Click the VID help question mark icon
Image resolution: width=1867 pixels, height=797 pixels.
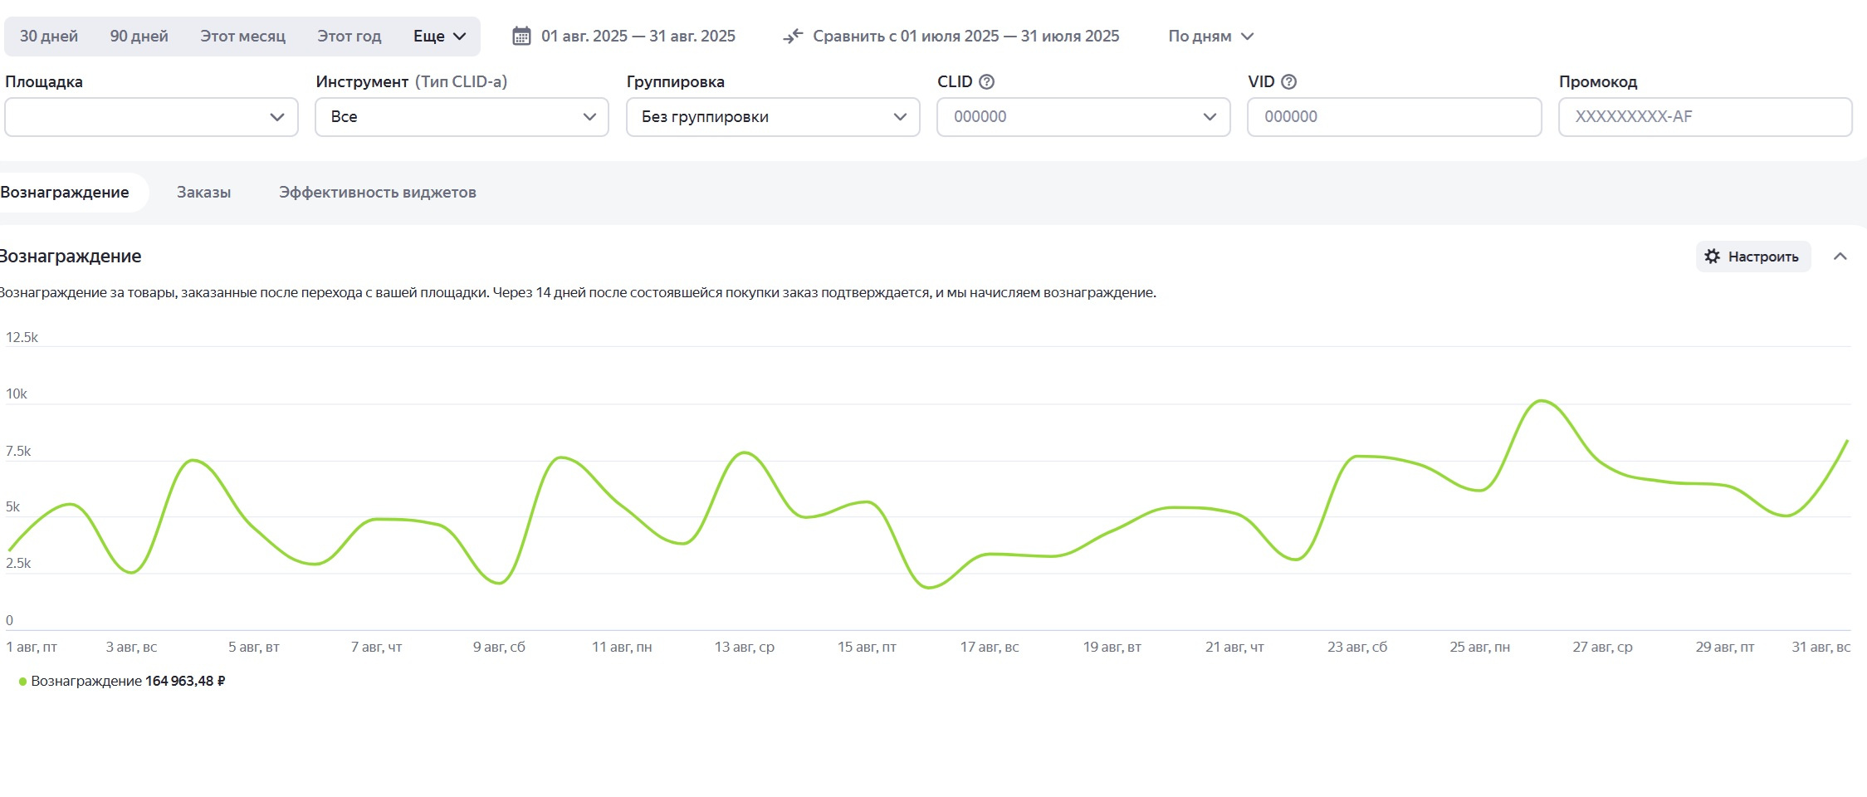[x=1288, y=82]
